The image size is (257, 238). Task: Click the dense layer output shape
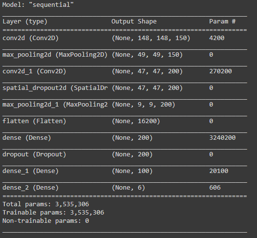[132, 138]
